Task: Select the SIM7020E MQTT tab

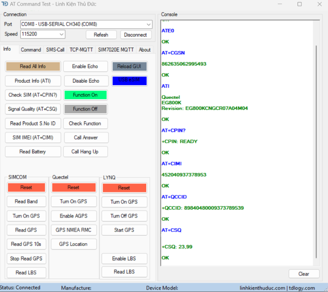Action: pyautogui.click(x=116, y=50)
